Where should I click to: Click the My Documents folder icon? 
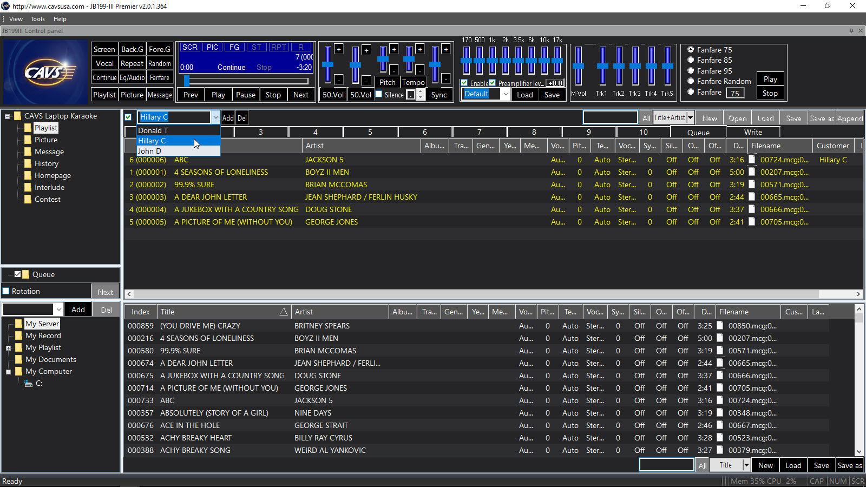pos(19,359)
